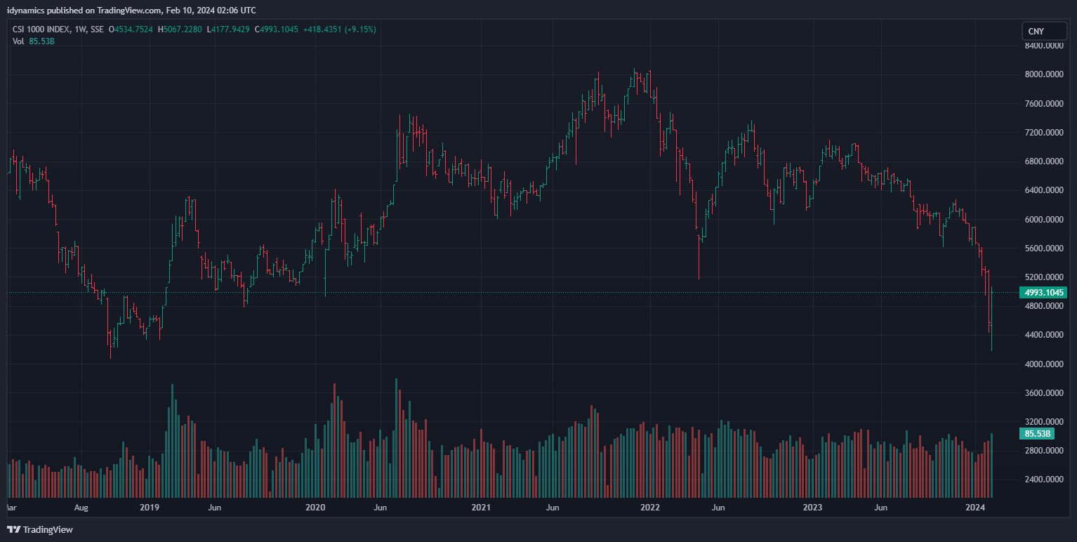
Task: Select the 2020 label on the time axis
Action: (x=315, y=507)
